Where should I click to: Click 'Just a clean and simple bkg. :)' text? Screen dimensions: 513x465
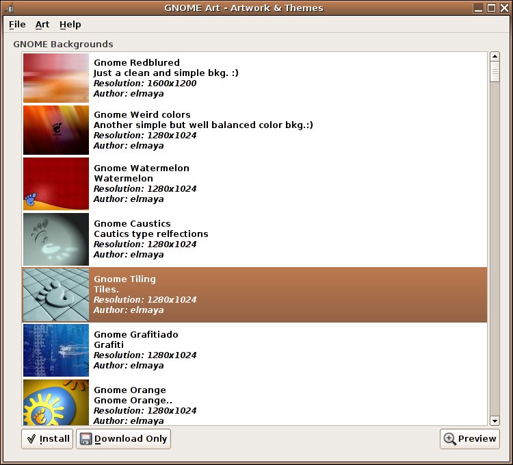(x=166, y=73)
